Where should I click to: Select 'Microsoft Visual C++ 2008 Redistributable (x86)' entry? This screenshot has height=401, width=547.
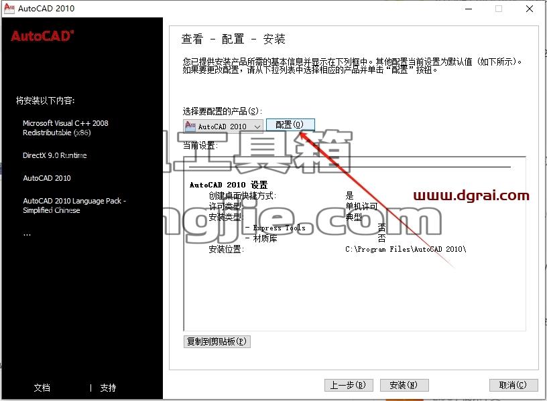pos(66,128)
